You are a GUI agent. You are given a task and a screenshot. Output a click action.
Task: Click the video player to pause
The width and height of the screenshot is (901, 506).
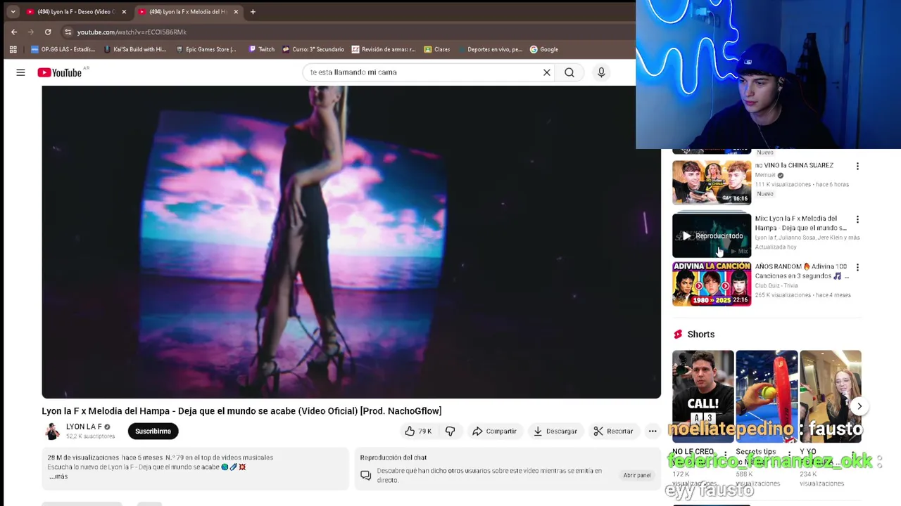pyautogui.click(x=351, y=242)
